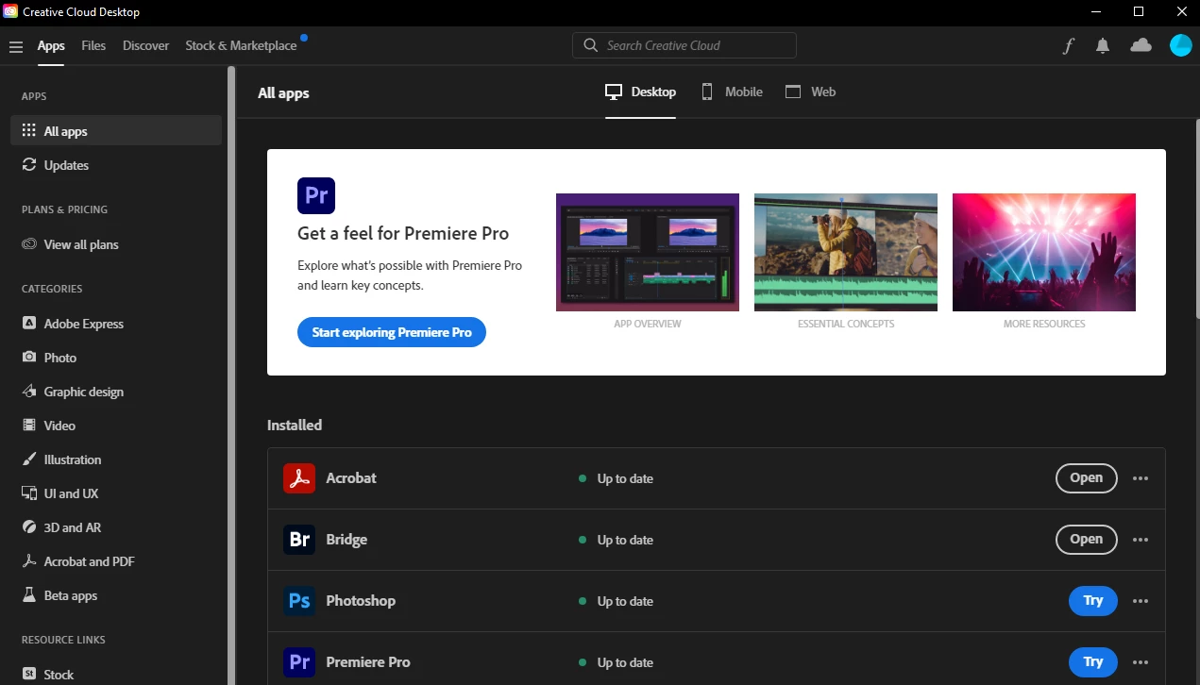
Task: Select the Photo category
Action: coord(116,358)
